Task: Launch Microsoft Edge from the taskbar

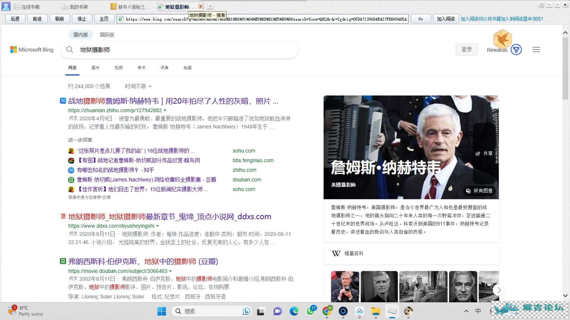Action: (x=294, y=311)
